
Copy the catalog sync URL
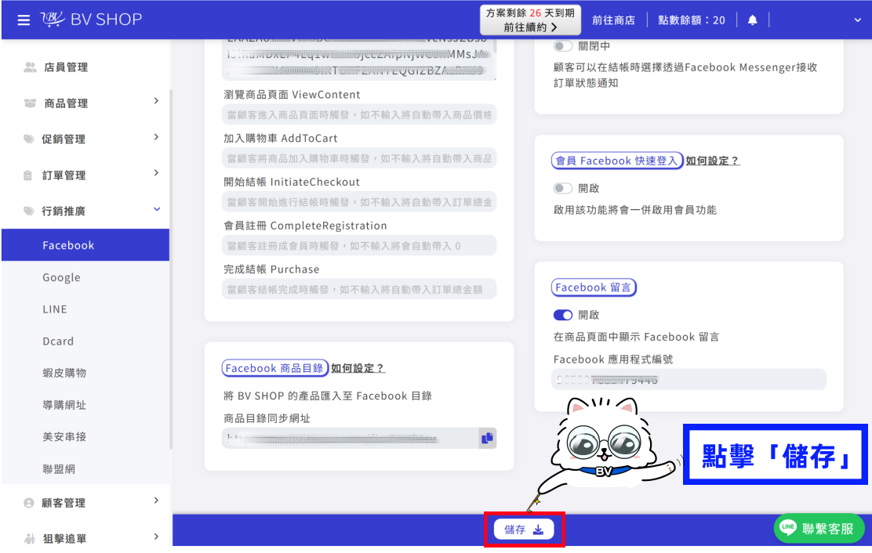coord(487,438)
